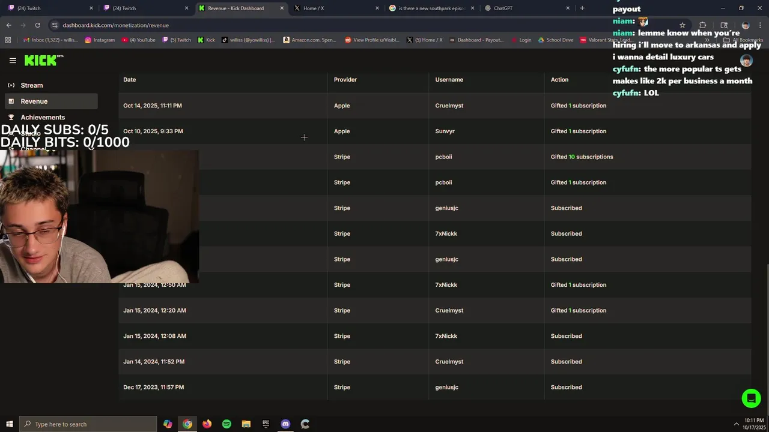The width and height of the screenshot is (769, 432).
Task: Open the gray C app in taskbar
Action: 305,424
